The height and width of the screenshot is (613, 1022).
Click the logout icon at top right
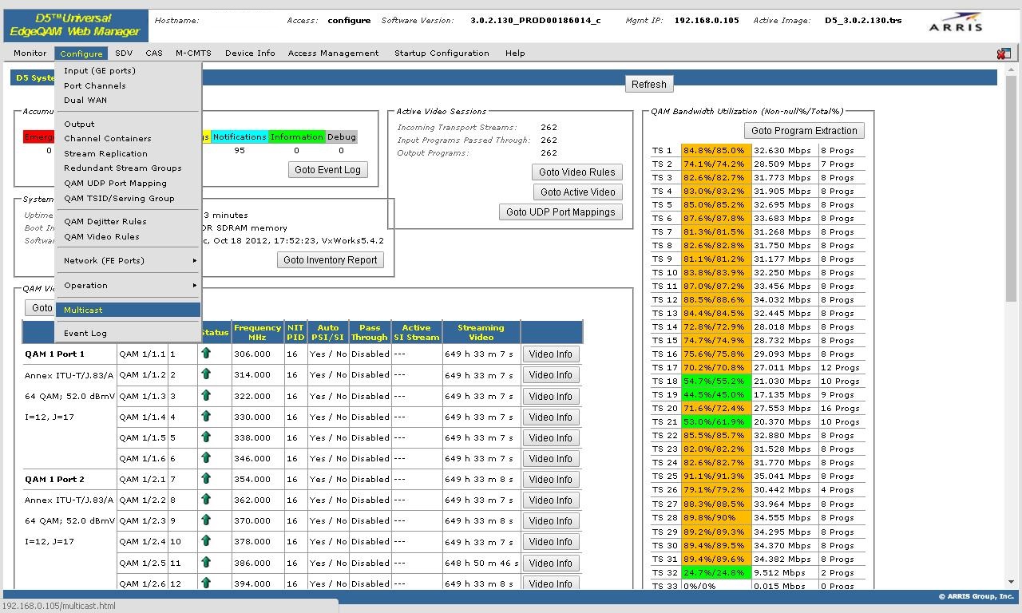coord(1004,53)
